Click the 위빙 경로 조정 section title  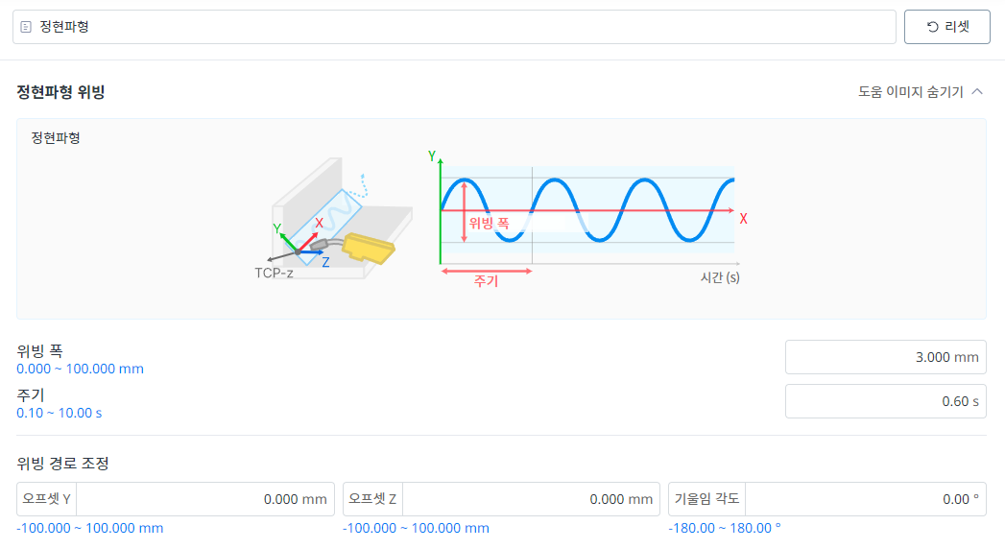pos(63,464)
